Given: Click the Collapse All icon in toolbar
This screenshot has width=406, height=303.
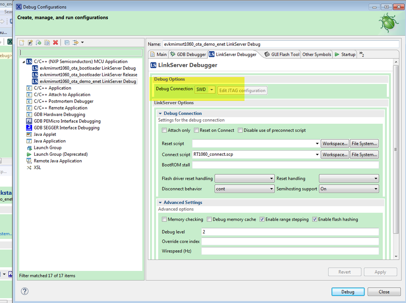Looking at the screenshot, I should (x=67, y=43).
